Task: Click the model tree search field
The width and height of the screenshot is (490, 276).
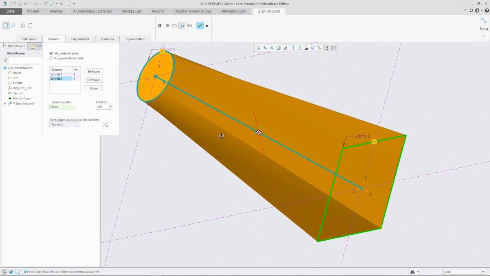Action: point(25,61)
